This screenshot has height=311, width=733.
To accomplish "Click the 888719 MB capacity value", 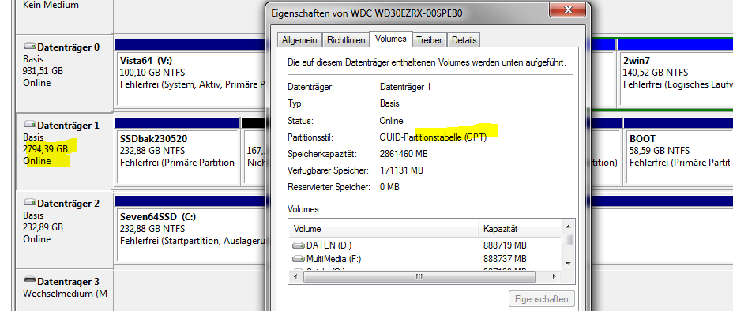I will coord(505,245).
